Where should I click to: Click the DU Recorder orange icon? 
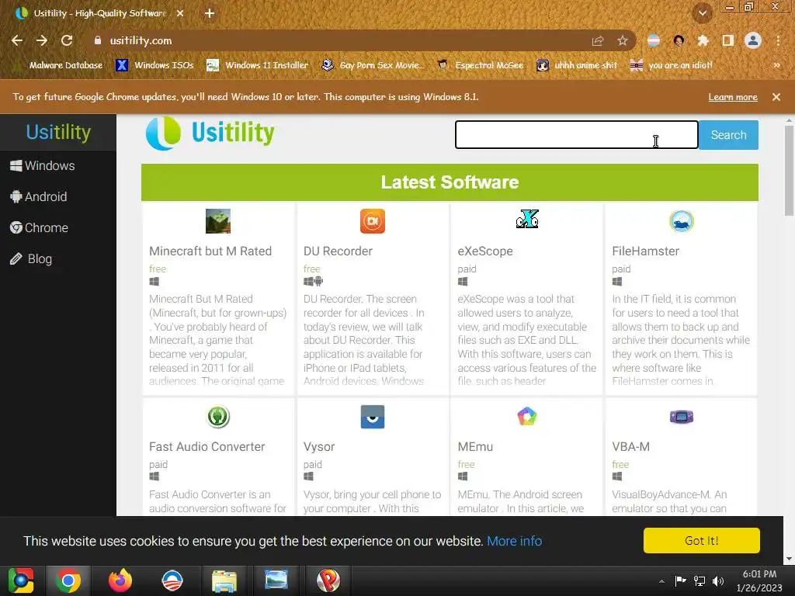click(373, 221)
